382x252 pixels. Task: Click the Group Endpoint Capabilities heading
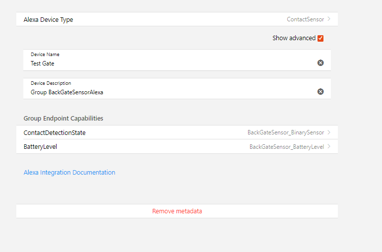tap(64, 119)
